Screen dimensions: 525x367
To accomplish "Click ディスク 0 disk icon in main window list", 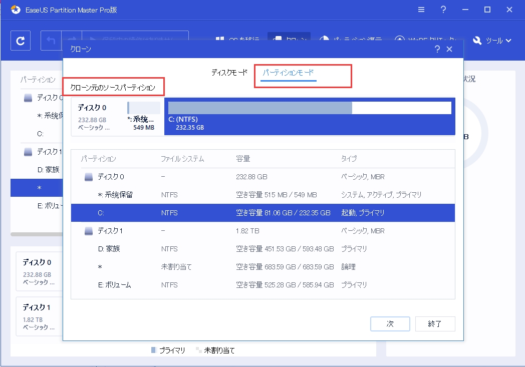I will coord(28,98).
